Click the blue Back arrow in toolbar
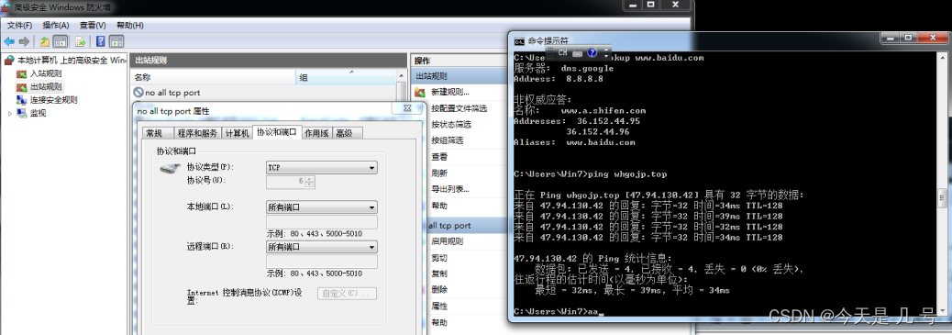 (x=9, y=41)
